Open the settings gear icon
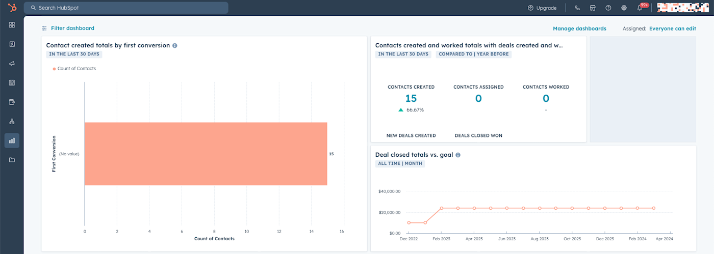 tap(624, 8)
